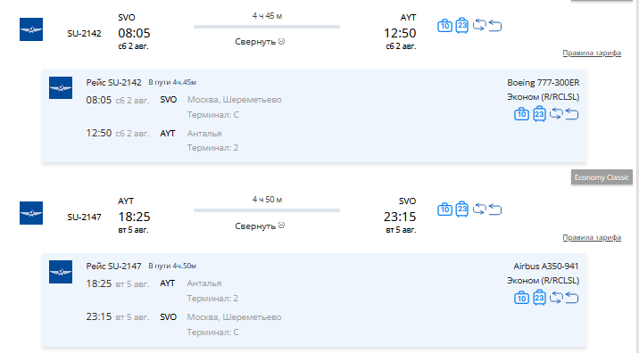Collapse details of the AYT to SVO flight
Image resolution: width=639 pixels, height=353 pixels.
[x=260, y=226]
